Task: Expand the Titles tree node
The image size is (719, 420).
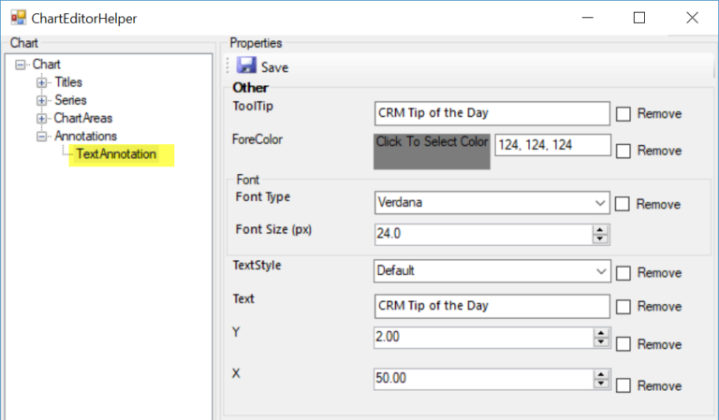Action: [x=41, y=82]
